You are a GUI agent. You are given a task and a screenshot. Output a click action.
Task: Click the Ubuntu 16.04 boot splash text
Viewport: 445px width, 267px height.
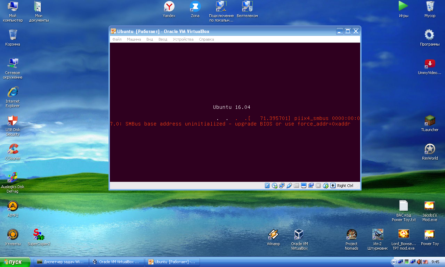pyautogui.click(x=232, y=107)
